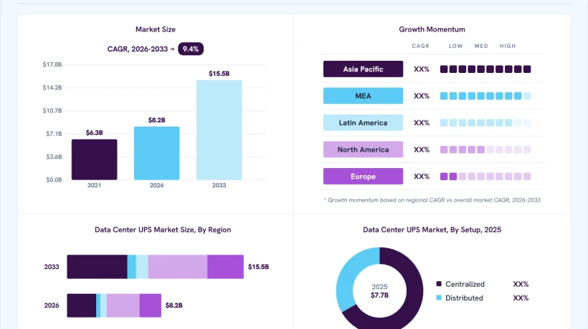This screenshot has height=329, width=588.
Task: Click the "MED" column header
Action: tap(481, 46)
